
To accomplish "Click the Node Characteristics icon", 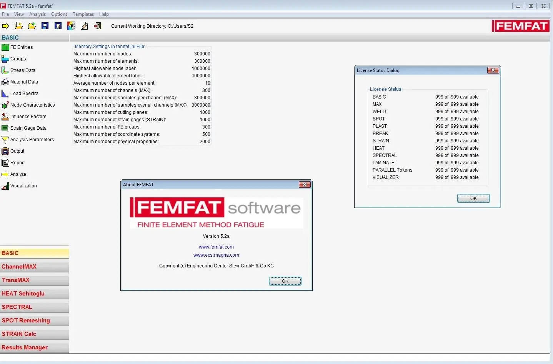I will [5, 105].
